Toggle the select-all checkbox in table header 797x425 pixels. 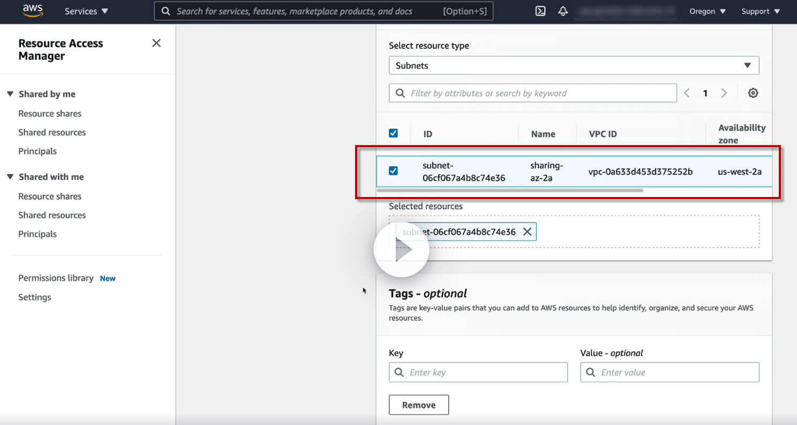click(393, 133)
